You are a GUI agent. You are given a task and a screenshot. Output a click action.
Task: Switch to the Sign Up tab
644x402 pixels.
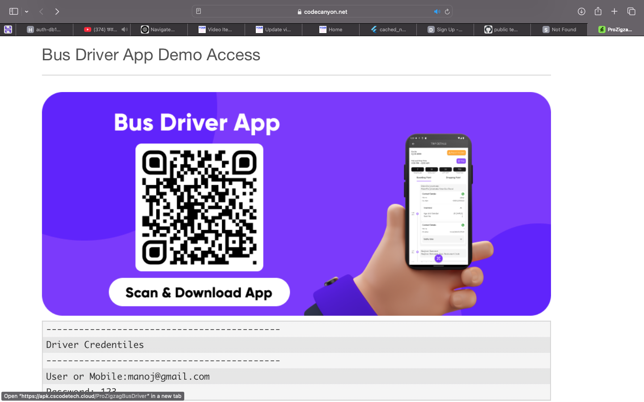445,29
